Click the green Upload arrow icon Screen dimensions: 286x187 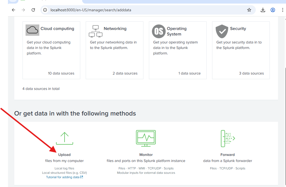65,138
